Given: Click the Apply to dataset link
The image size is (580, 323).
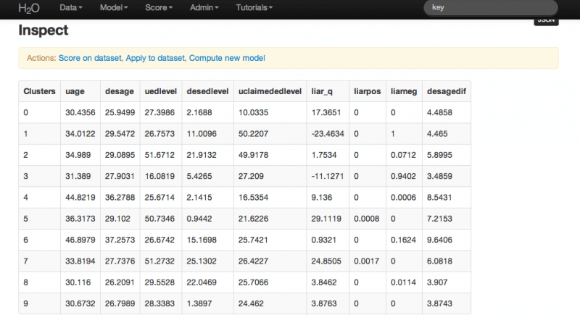Looking at the screenshot, I should pos(156,58).
